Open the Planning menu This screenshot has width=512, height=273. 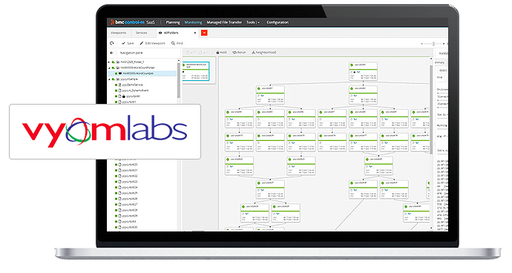(173, 22)
